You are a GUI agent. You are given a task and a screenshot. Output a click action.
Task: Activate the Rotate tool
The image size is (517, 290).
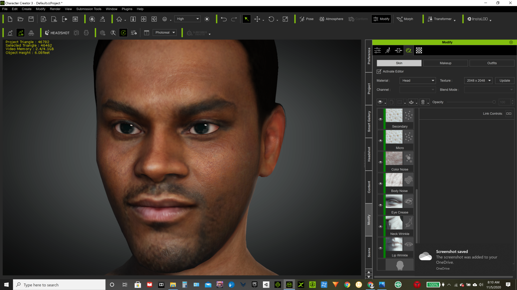[x=271, y=19]
